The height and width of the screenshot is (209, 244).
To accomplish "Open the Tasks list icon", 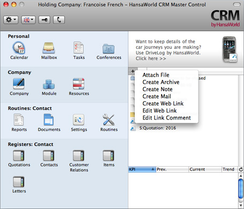I will pos(79,48).
